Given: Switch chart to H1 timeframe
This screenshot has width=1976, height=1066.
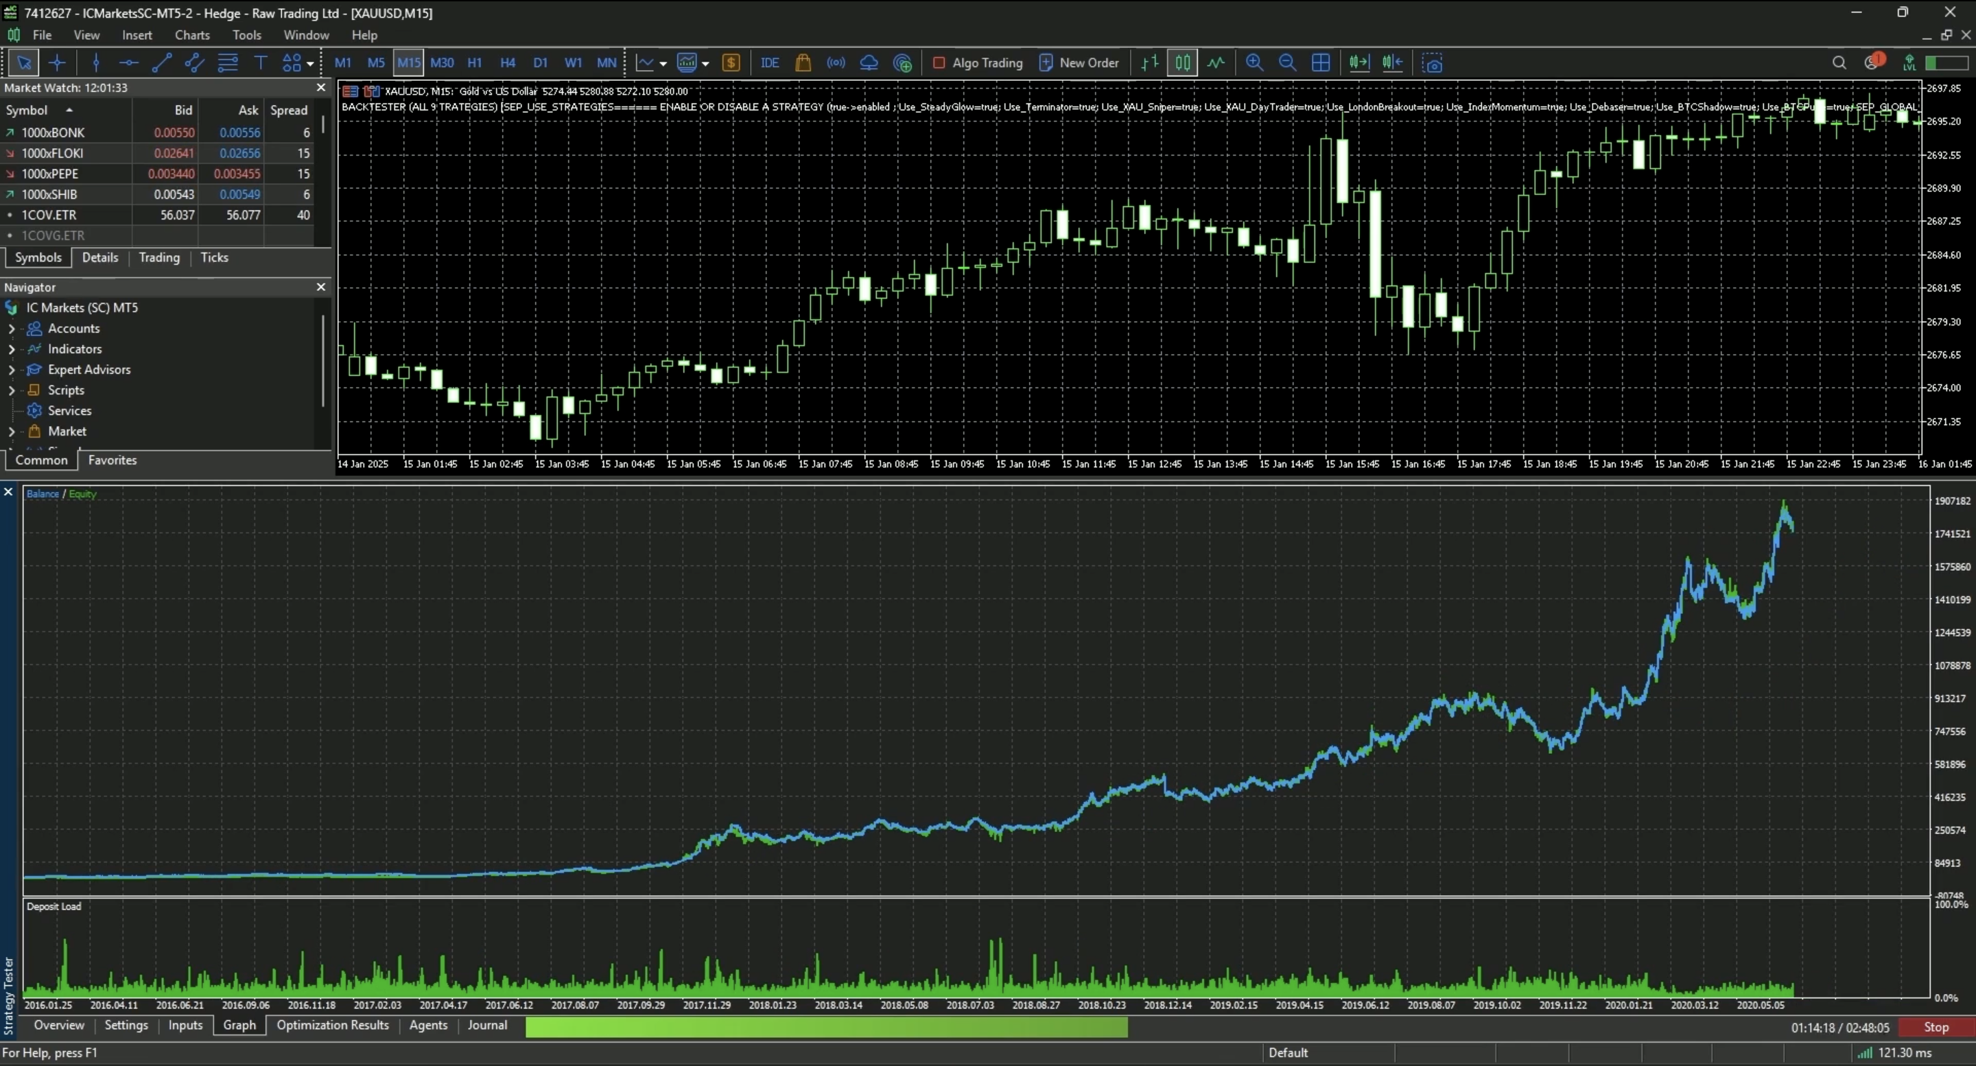Looking at the screenshot, I should (x=475, y=63).
